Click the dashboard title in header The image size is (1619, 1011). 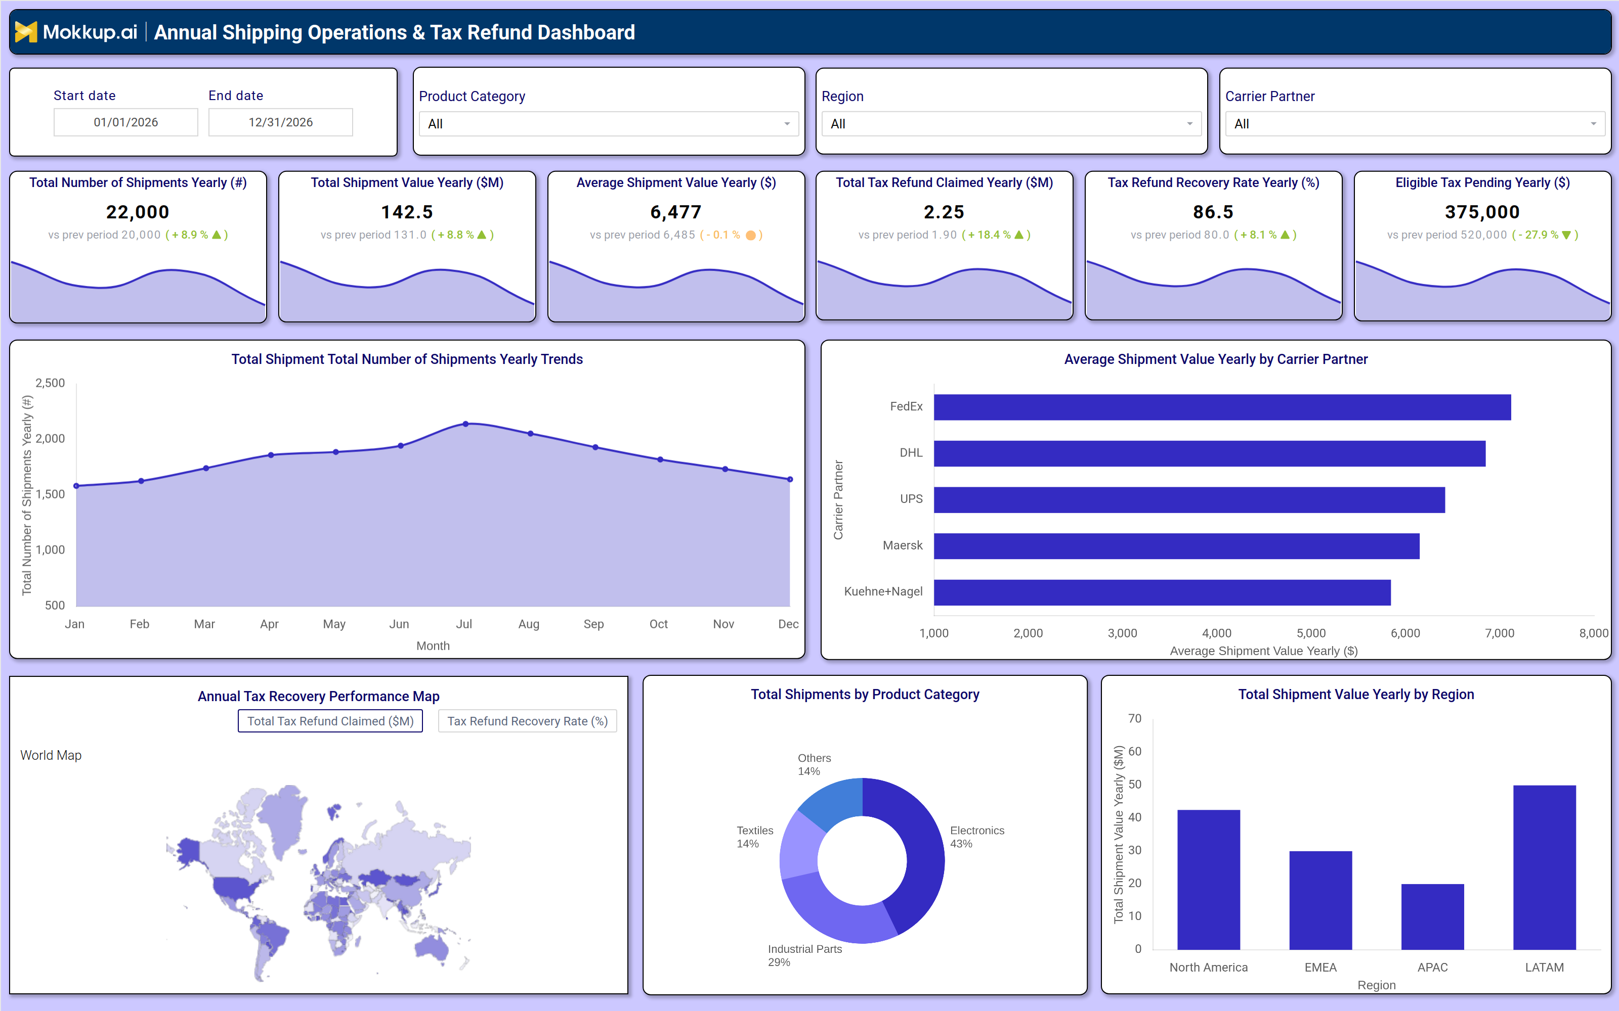coord(394,32)
